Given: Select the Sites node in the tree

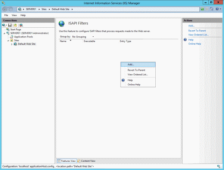Looking at the screenshot, I should [x=16, y=40].
